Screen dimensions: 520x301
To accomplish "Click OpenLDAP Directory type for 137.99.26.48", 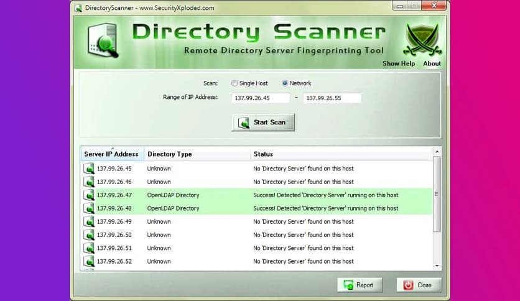I will click(173, 208).
